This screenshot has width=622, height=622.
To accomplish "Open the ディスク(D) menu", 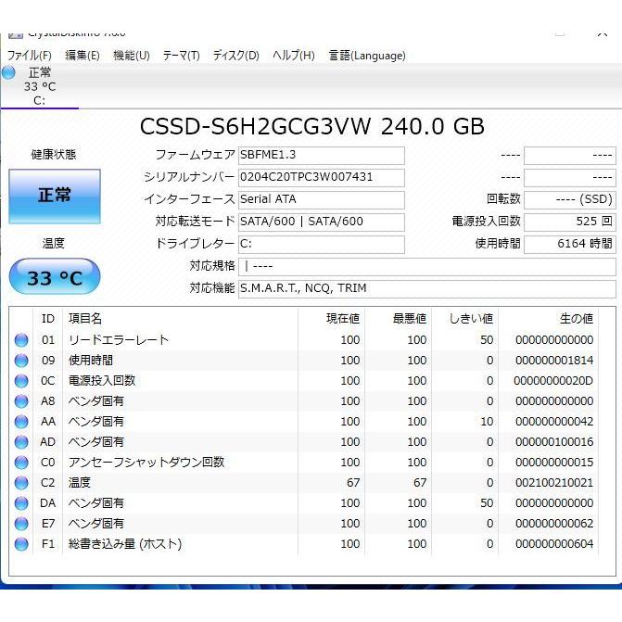I will click(236, 55).
